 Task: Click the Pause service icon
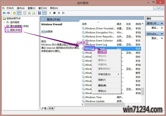[59, 13]
